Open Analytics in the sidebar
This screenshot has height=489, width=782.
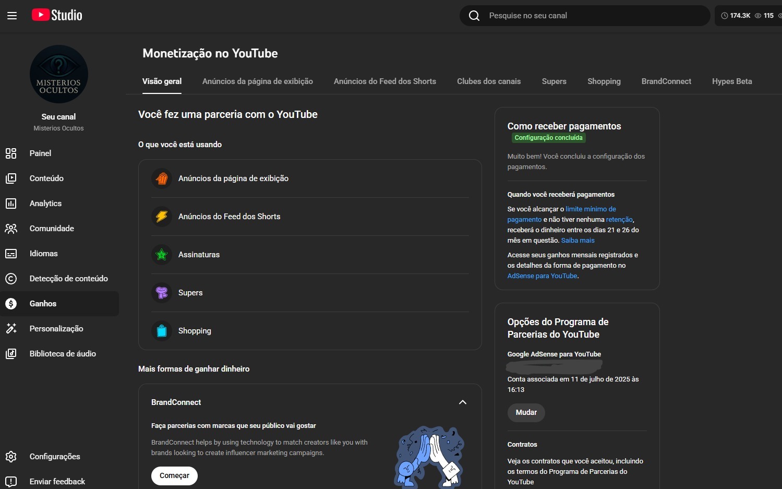pyautogui.click(x=45, y=204)
